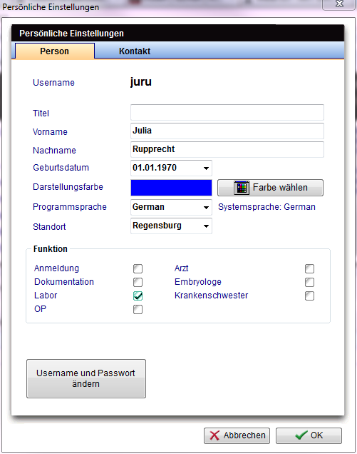Image resolution: width=357 pixels, height=454 pixels.
Task: Click the color palette icon on Farbe wählen
Action: pos(242,188)
